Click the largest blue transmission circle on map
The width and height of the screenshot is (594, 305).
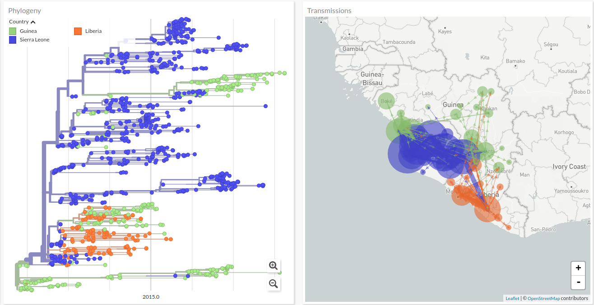[406, 154]
